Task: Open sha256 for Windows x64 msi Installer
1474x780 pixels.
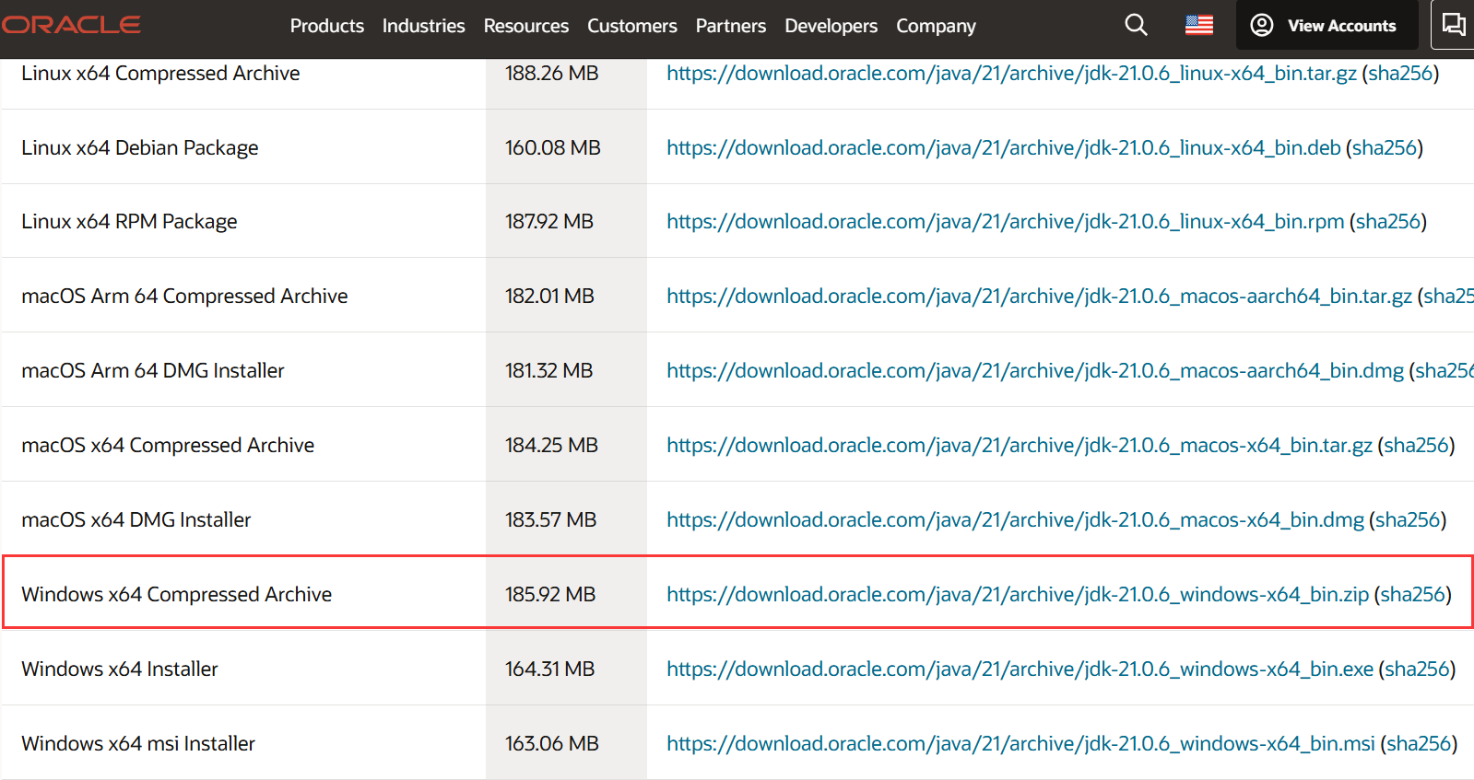Action: (x=1419, y=743)
